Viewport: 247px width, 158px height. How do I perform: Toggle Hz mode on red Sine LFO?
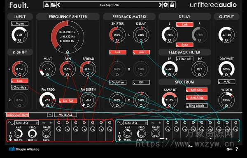44,123
